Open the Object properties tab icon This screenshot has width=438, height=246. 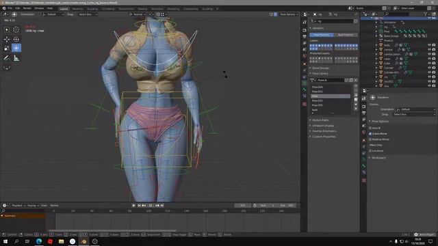click(x=305, y=64)
